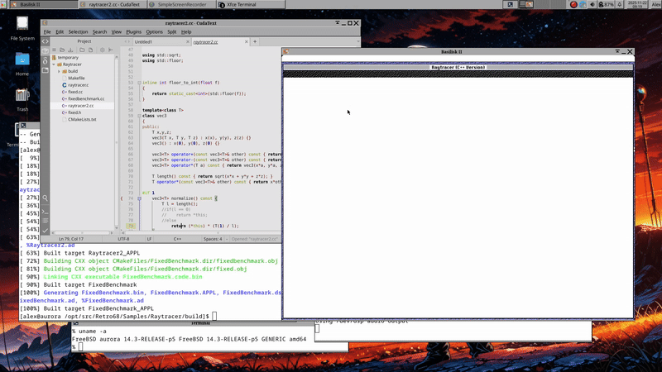The width and height of the screenshot is (662, 372).
Task: Switch to Xfce Terminal taskbar button
Action: (x=251, y=5)
